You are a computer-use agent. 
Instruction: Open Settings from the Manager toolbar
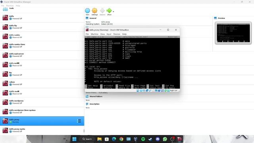point(94,12)
